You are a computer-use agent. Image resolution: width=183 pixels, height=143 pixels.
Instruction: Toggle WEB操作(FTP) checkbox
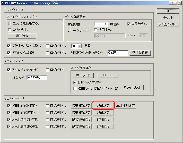point(9,113)
